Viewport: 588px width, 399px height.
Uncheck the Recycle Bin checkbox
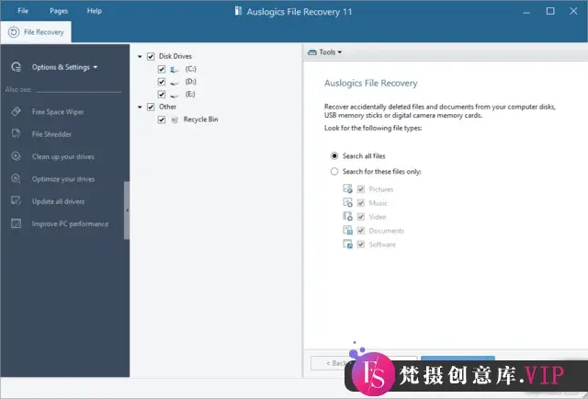pyautogui.click(x=162, y=120)
